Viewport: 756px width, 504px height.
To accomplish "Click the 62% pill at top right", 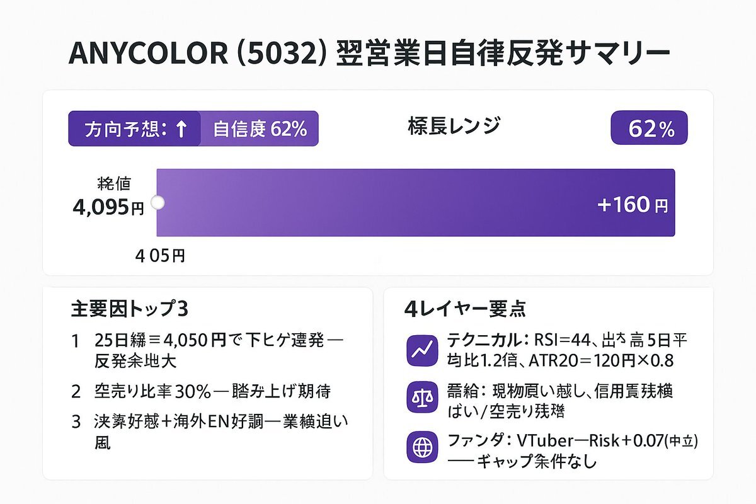I will pos(650,129).
